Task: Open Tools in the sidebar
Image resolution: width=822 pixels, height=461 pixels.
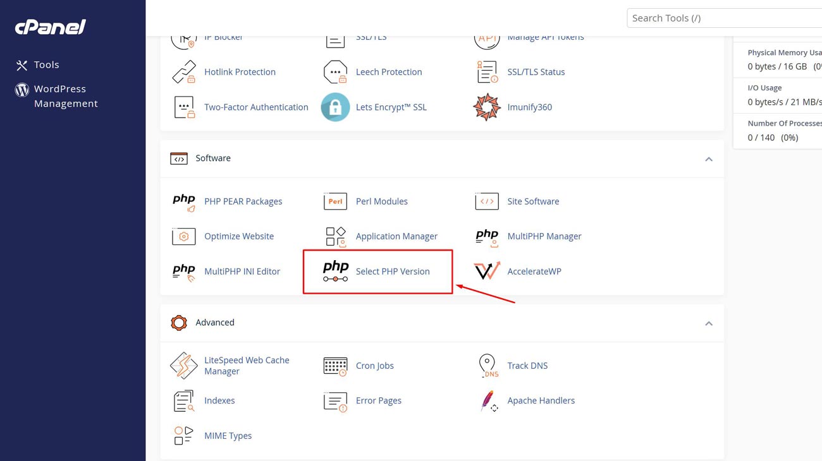Action: tap(46, 64)
